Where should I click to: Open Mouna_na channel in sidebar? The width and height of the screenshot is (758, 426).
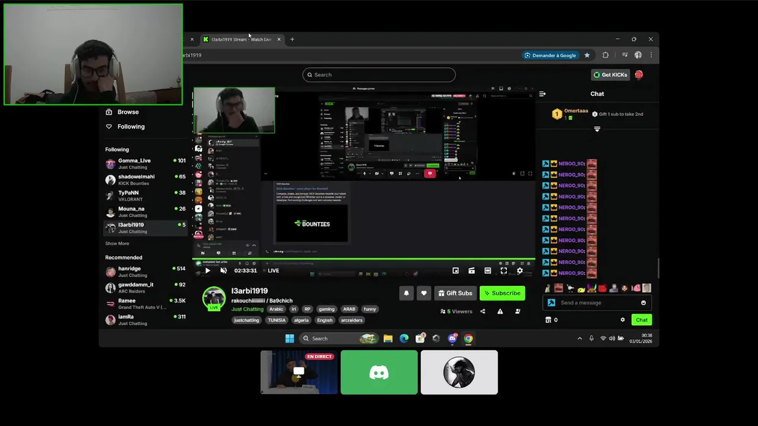145,211
